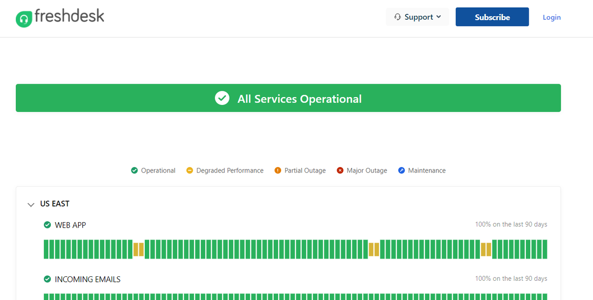Click the Partial Outage legend text

coord(305,170)
